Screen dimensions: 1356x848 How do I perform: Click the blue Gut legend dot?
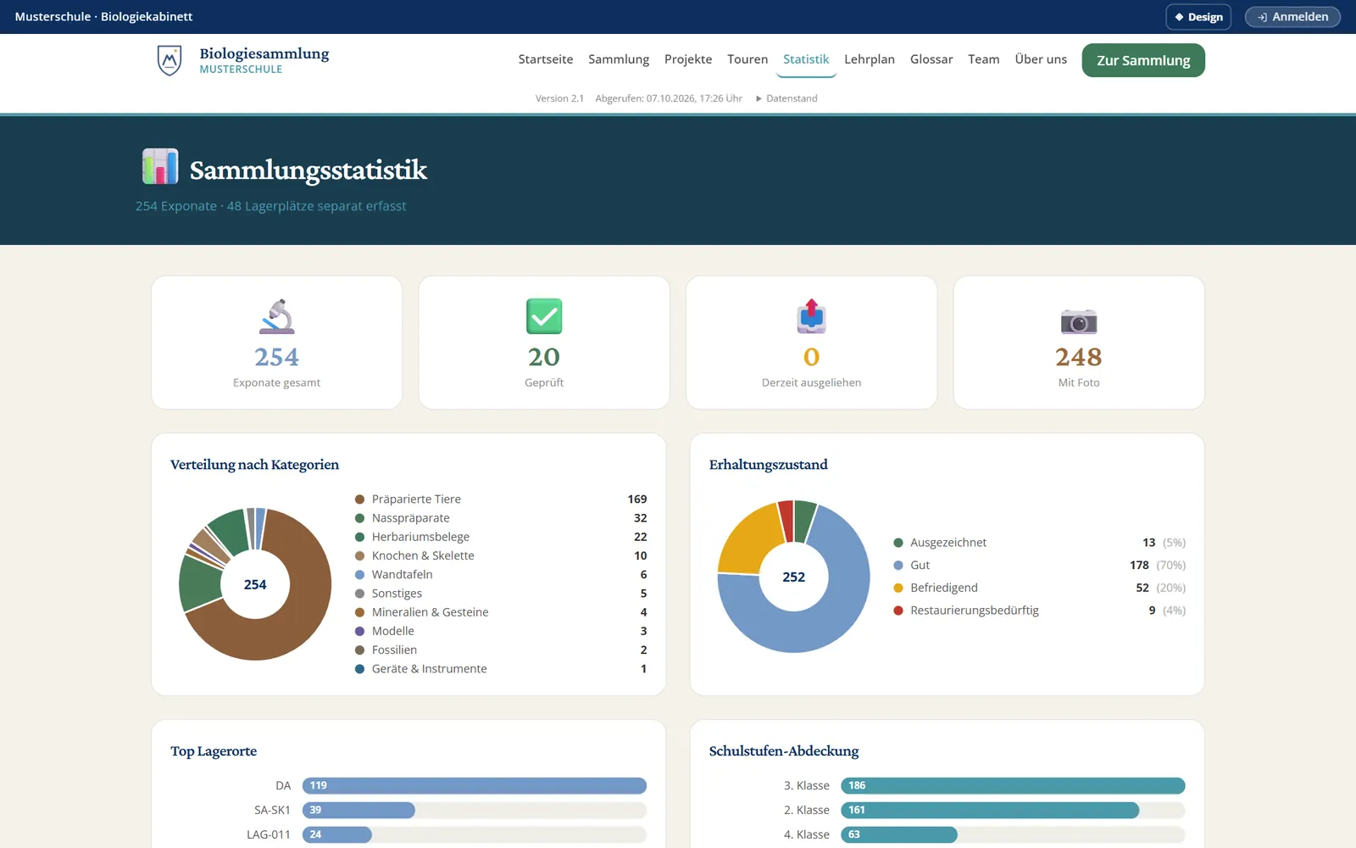898,566
